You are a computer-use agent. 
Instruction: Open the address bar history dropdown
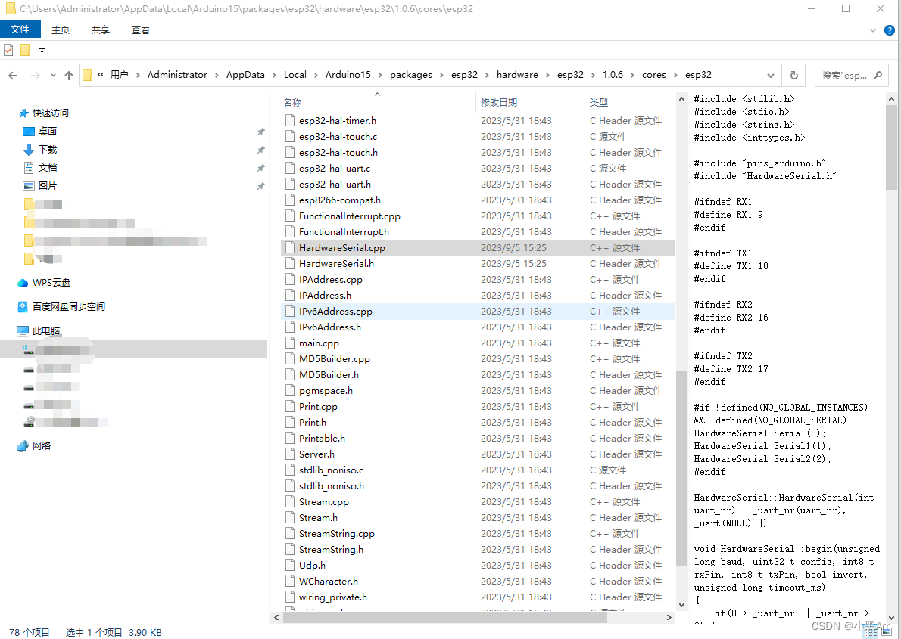pos(771,75)
